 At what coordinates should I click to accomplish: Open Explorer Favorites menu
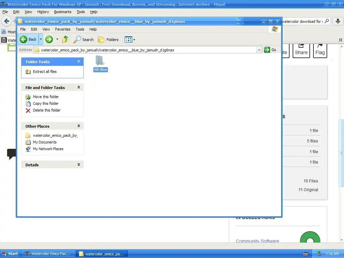coord(63,29)
